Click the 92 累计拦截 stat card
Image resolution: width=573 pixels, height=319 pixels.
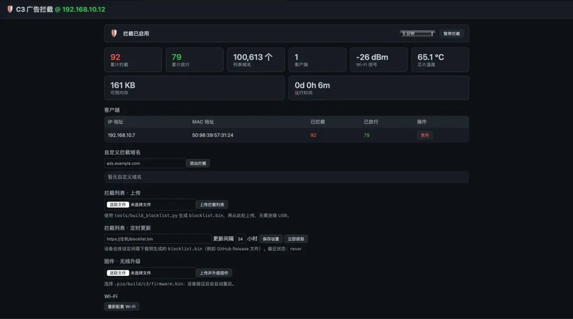133,59
